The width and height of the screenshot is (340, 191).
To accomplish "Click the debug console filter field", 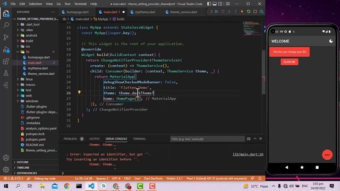I will point(207,139).
